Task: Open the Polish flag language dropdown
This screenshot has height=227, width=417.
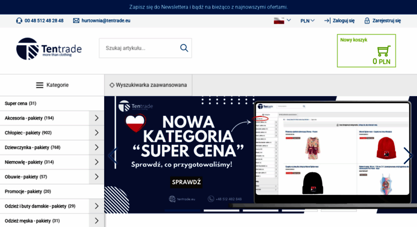Action: (x=282, y=20)
